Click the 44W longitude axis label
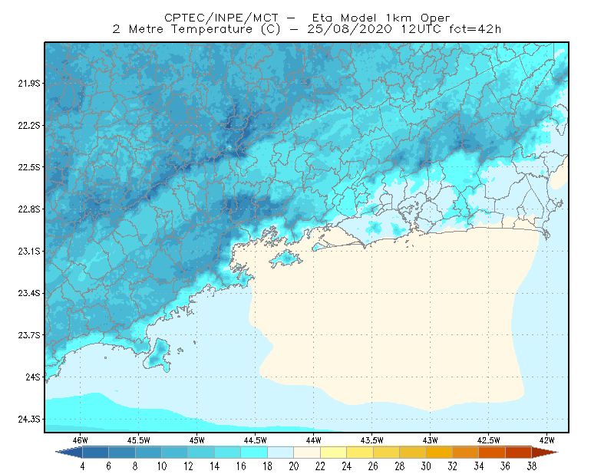This screenshot has width=614, height=474. point(313,440)
